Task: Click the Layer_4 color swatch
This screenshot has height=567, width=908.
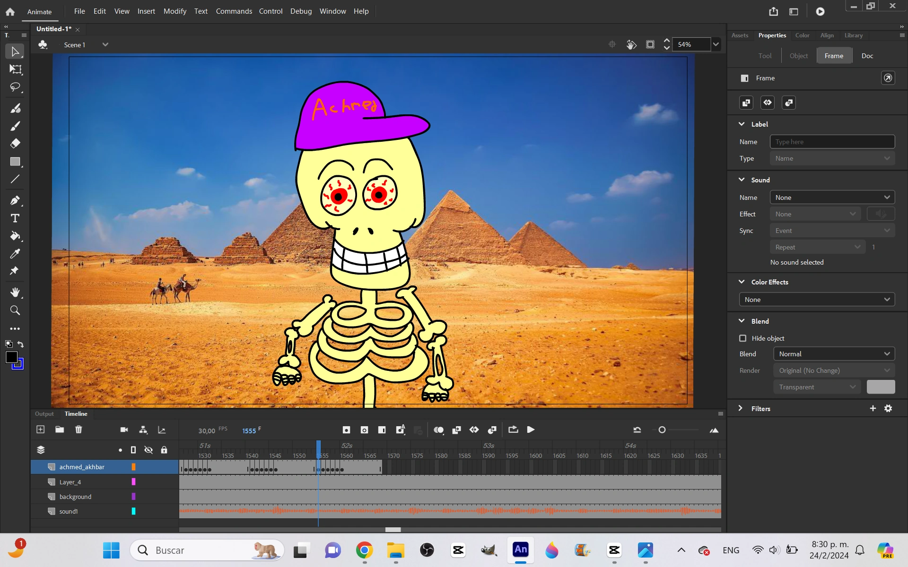Action: click(133, 482)
